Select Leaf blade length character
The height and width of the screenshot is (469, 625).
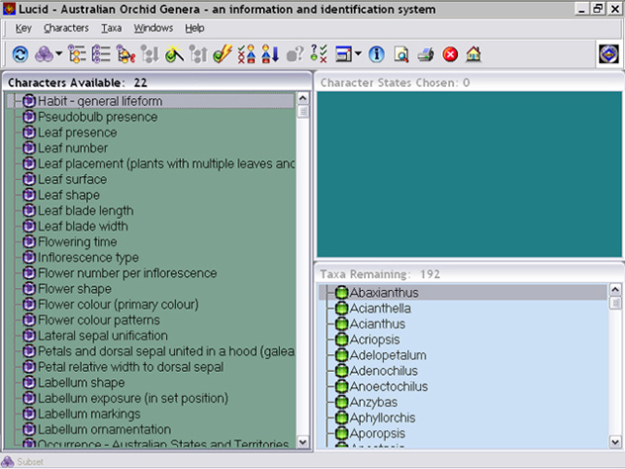(x=86, y=211)
